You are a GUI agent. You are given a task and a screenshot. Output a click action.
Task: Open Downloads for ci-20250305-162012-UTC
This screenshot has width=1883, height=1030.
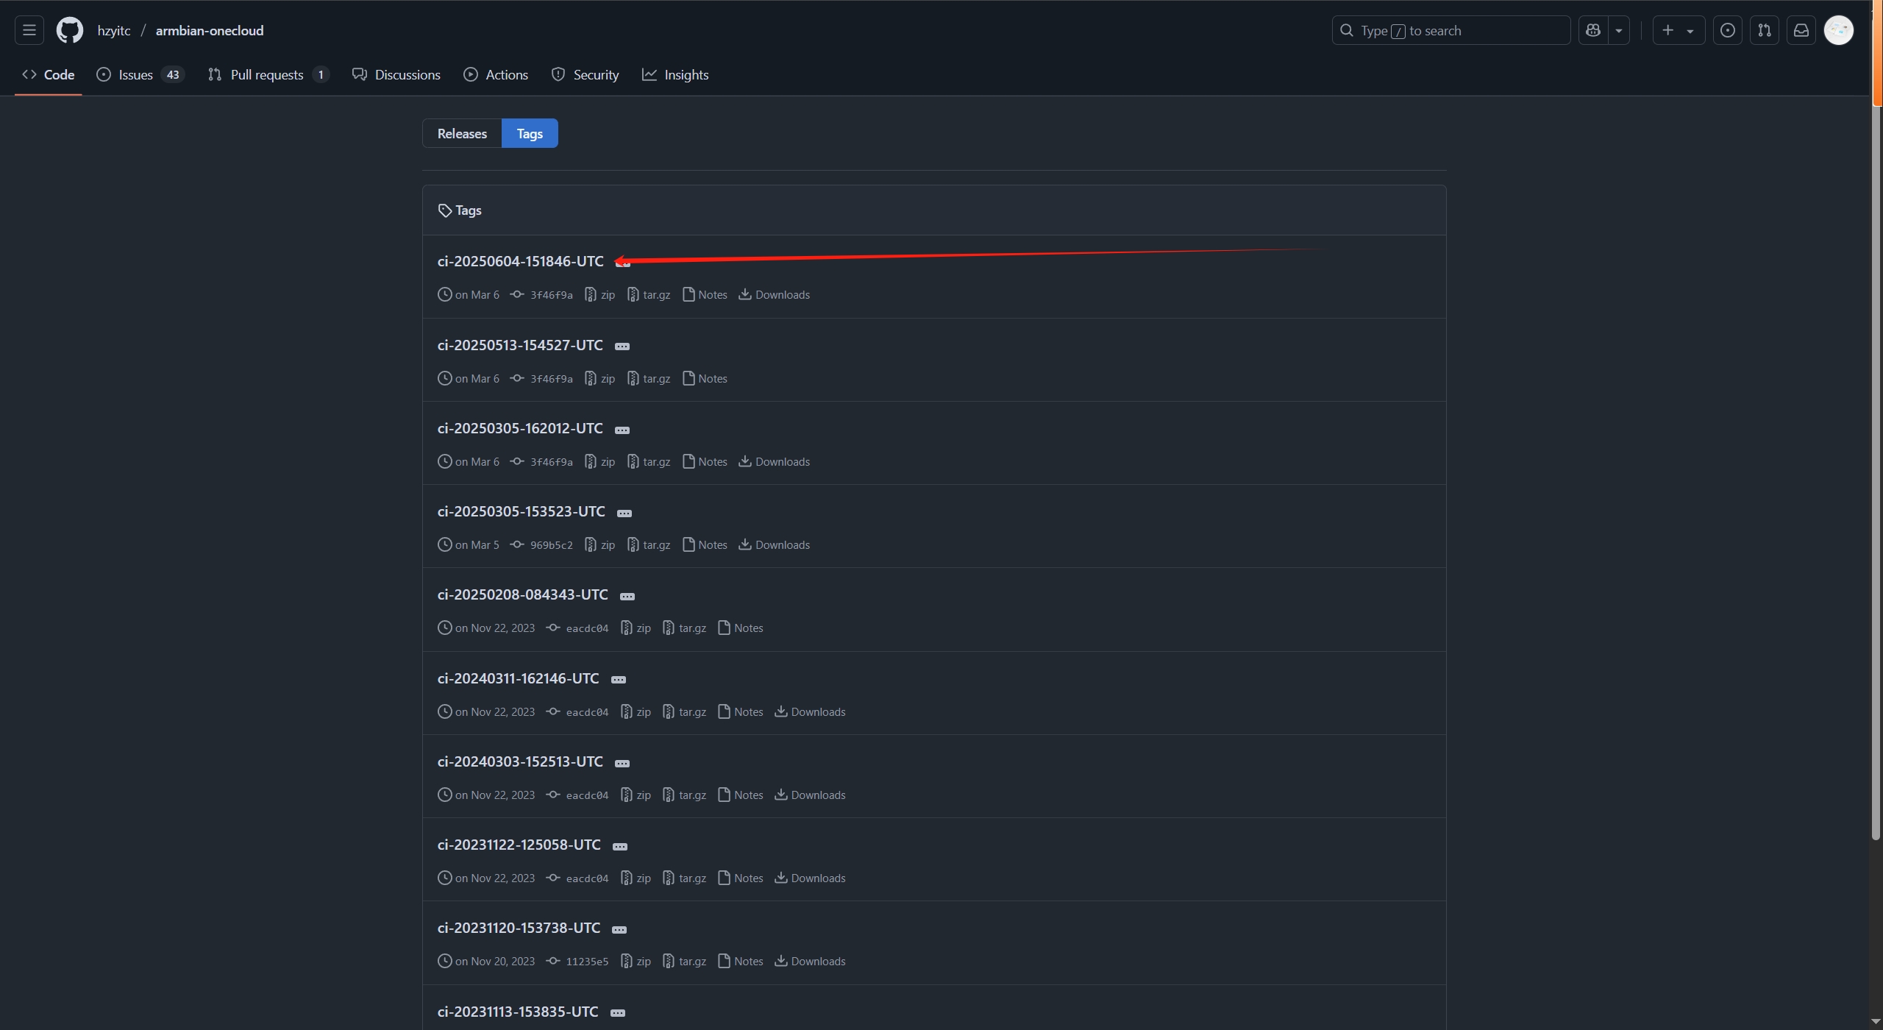tap(775, 461)
